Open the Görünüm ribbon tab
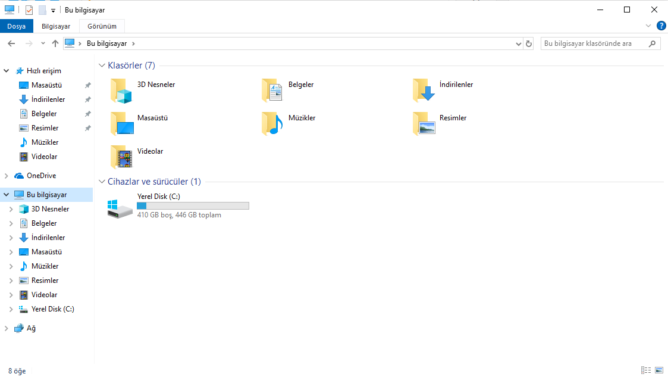 tap(102, 26)
